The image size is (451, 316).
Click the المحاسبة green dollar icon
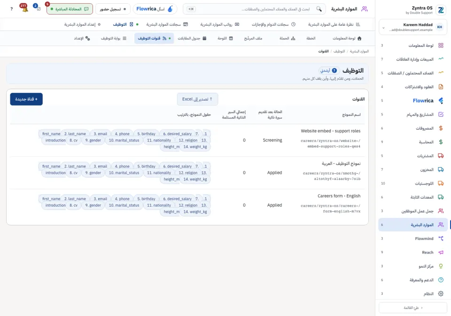pos(441,142)
